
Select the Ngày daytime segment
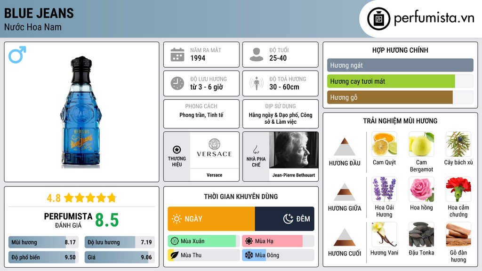tap(211, 219)
